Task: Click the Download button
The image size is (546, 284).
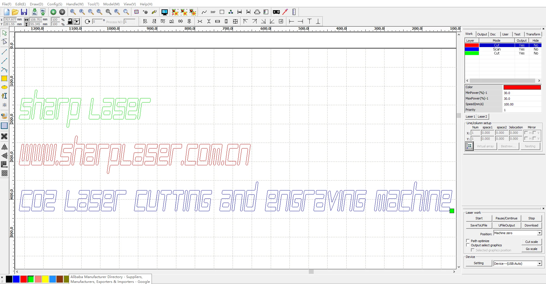Action: pos(531,225)
